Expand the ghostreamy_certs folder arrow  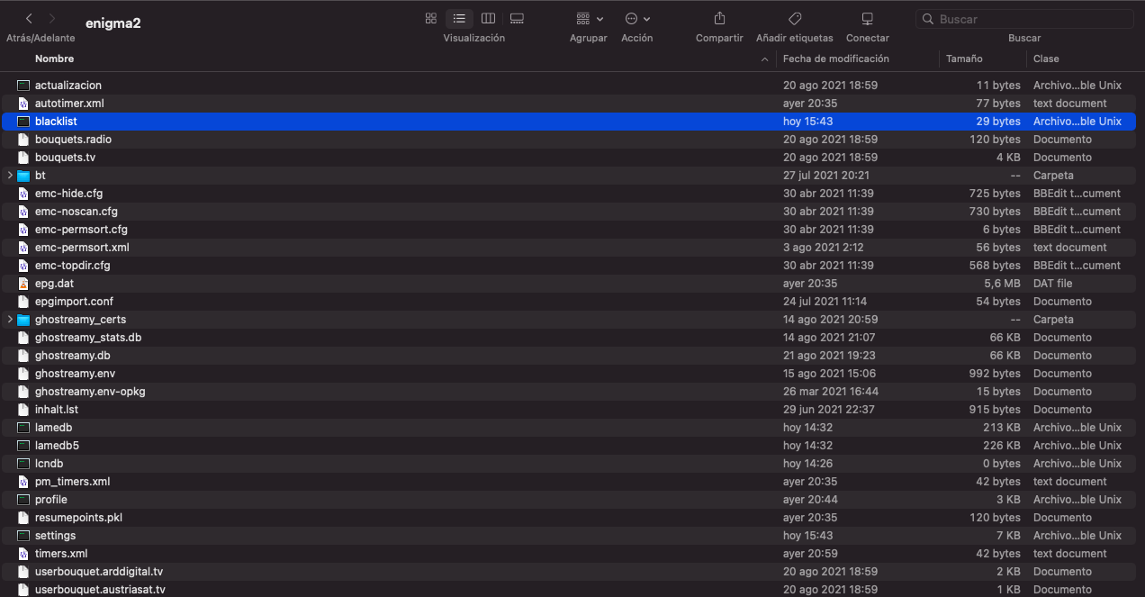[x=10, y=320]
